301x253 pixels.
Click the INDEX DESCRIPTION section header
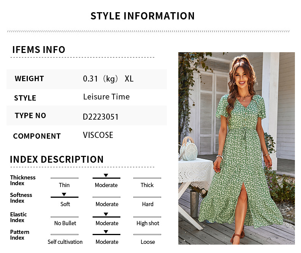pos(57,160)
